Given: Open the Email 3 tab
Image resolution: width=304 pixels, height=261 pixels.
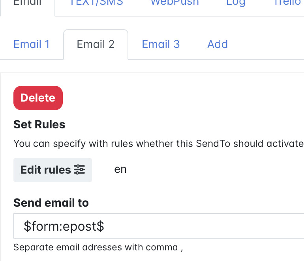Looking at the screenshot, I should click(161, 44).
